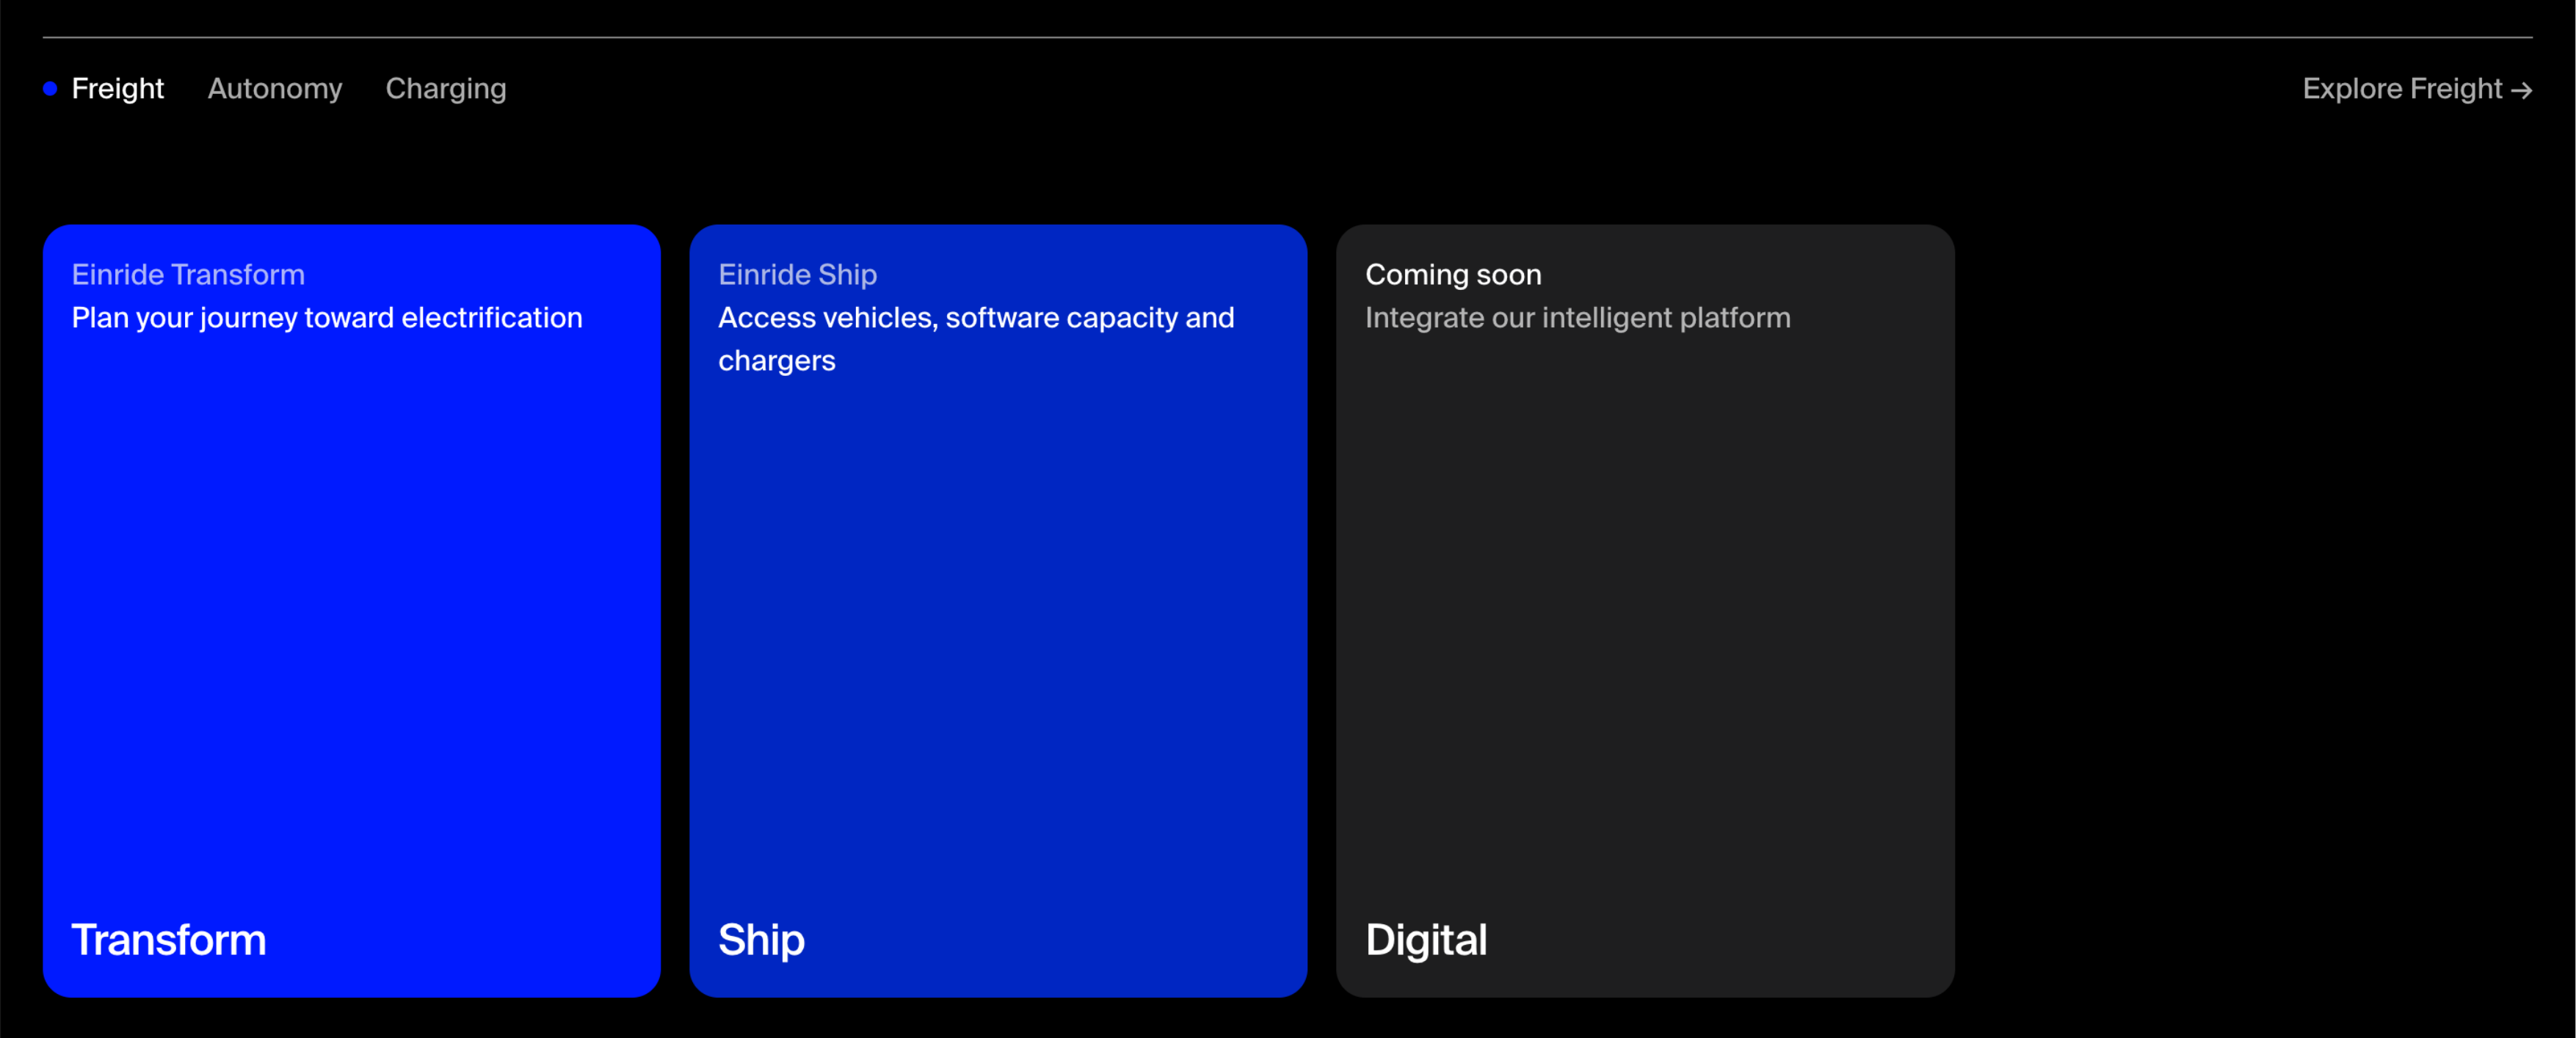
Task: Select the Digital coming soon card
Action: point(1645,610)
